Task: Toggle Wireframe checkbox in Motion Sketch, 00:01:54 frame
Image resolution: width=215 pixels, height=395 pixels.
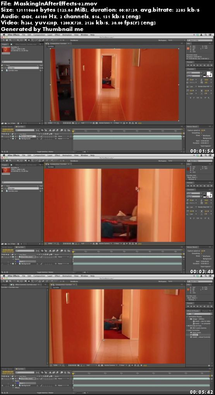Action: (x=202, y=136)
